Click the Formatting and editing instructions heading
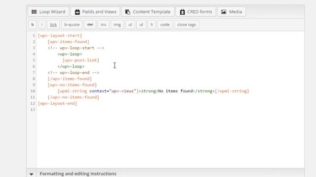This screenshot has height=177, width=316. click(x=78, y=174)
